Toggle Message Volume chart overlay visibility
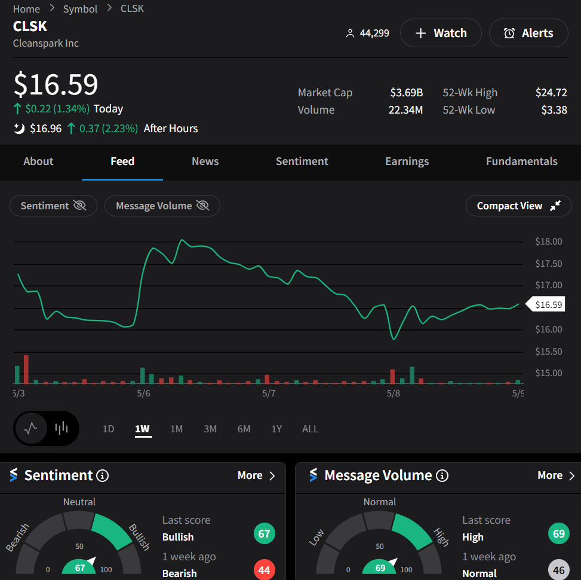The width and height of the screenshot is (581, 580). pos(162,206)
